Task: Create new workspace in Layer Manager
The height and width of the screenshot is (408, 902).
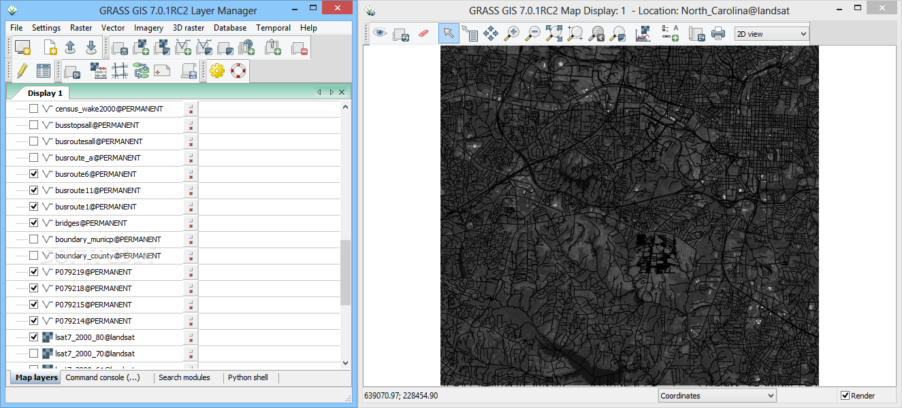Action: [x=50, y=48]
